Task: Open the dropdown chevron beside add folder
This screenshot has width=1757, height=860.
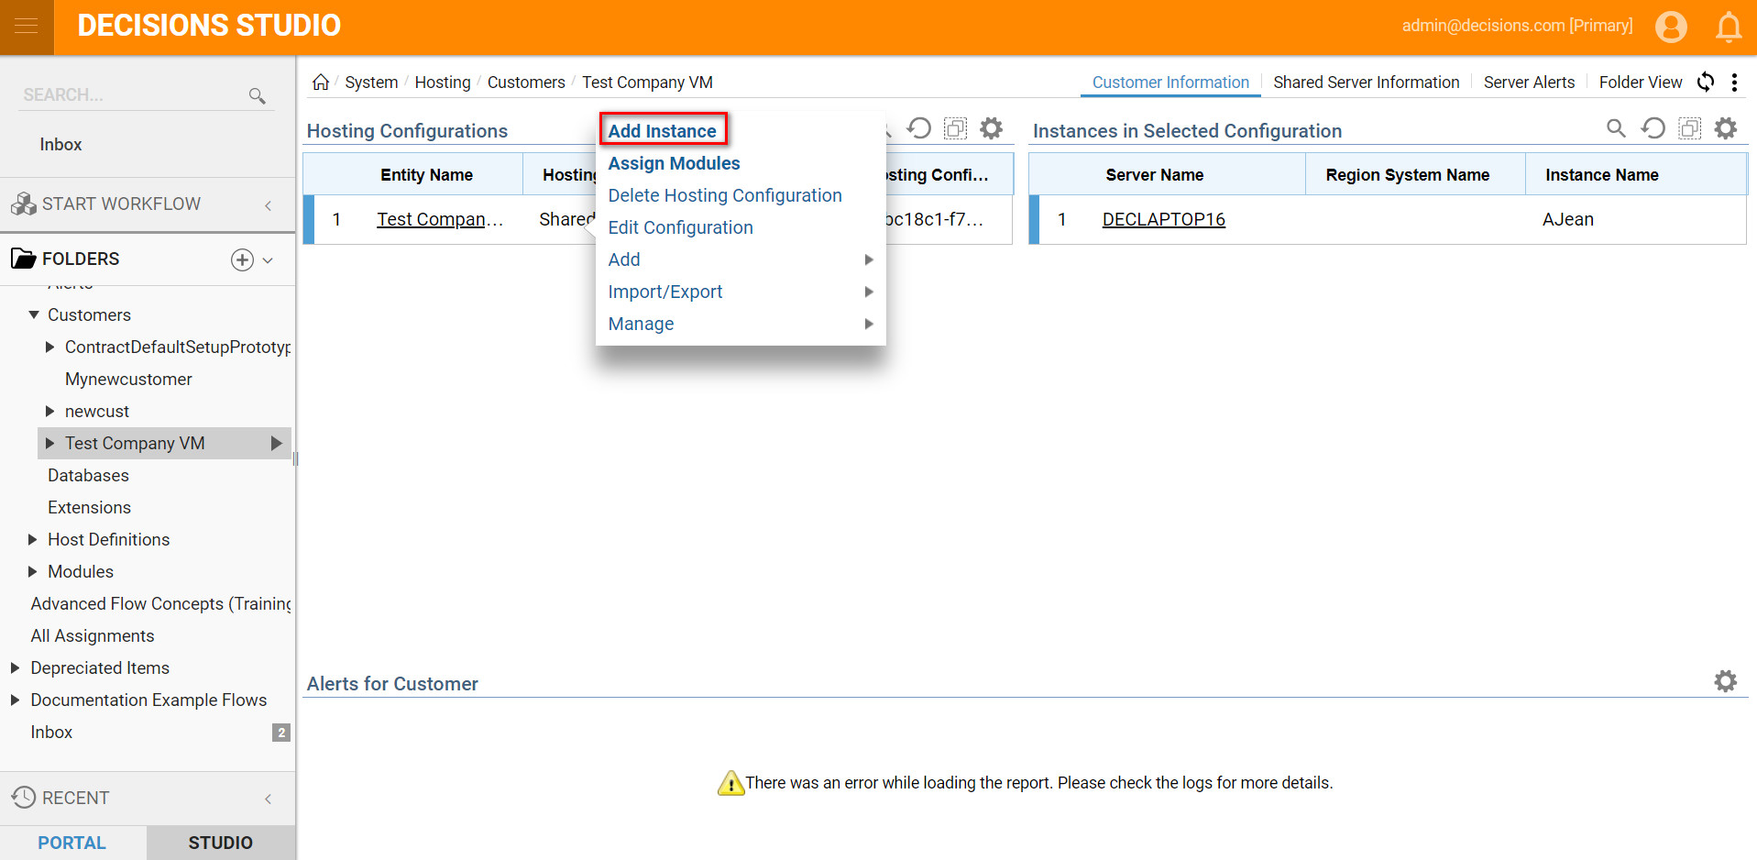Action: coord(268,260)
